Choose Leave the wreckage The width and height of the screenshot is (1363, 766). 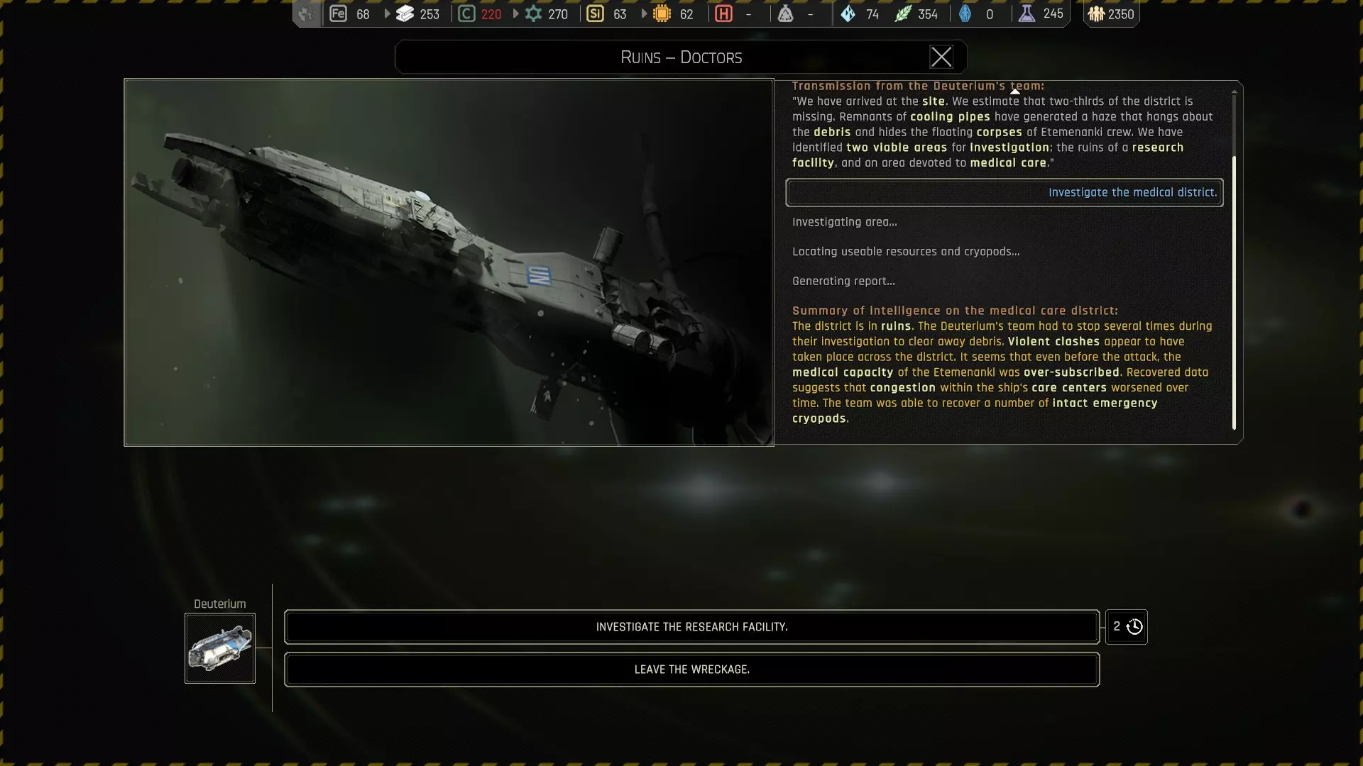[691, 670]
